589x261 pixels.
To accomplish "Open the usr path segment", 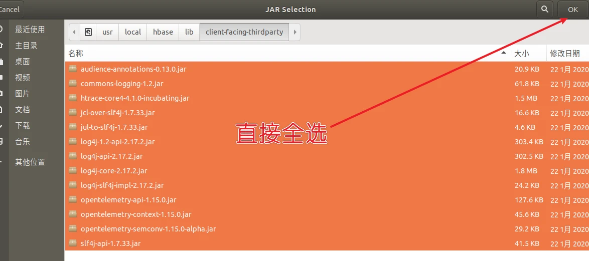I will pyautogui.click(x=107, y=32).
